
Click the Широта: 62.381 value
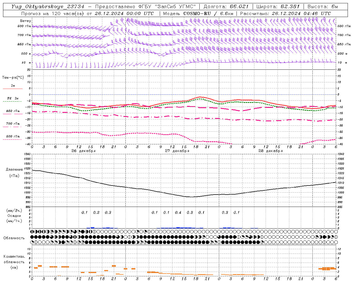(x=278, y=7)
